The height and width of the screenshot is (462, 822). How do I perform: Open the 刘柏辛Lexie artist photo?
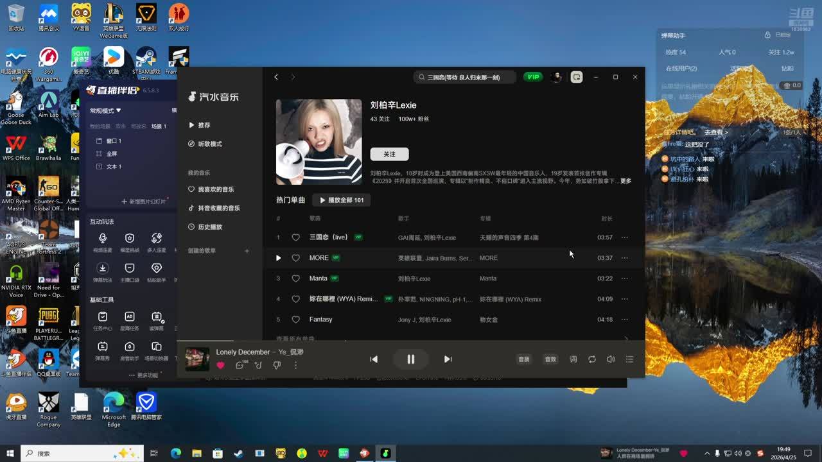click(x=319, y=142)
